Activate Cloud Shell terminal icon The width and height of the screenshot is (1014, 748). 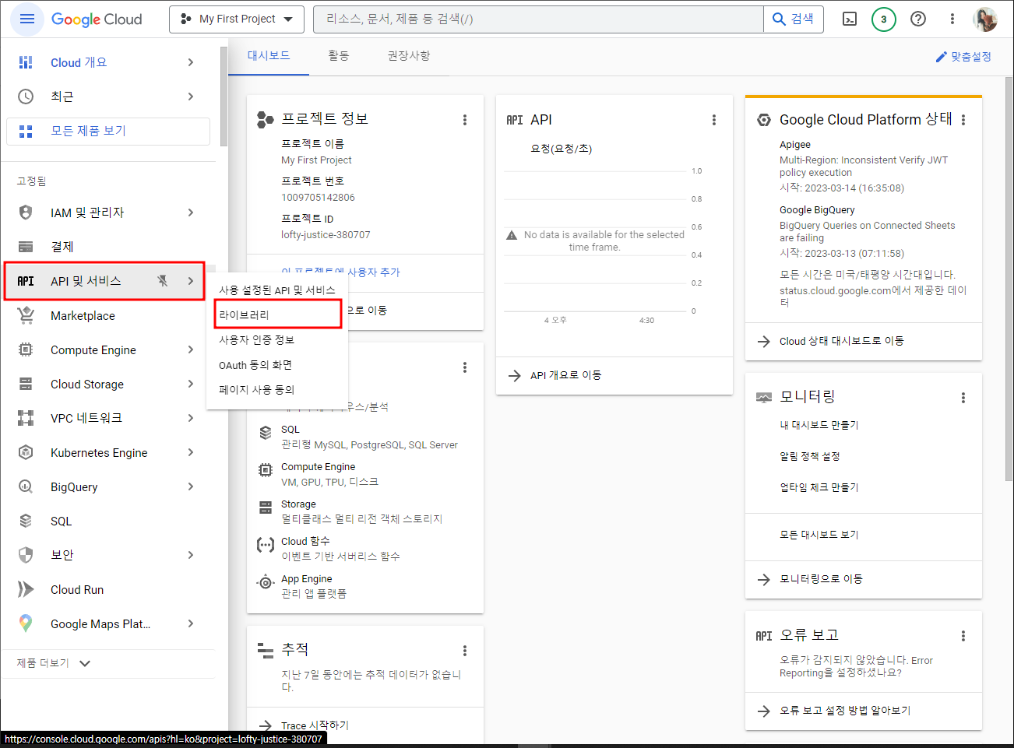pyautogui.click(x=850, y=19)
